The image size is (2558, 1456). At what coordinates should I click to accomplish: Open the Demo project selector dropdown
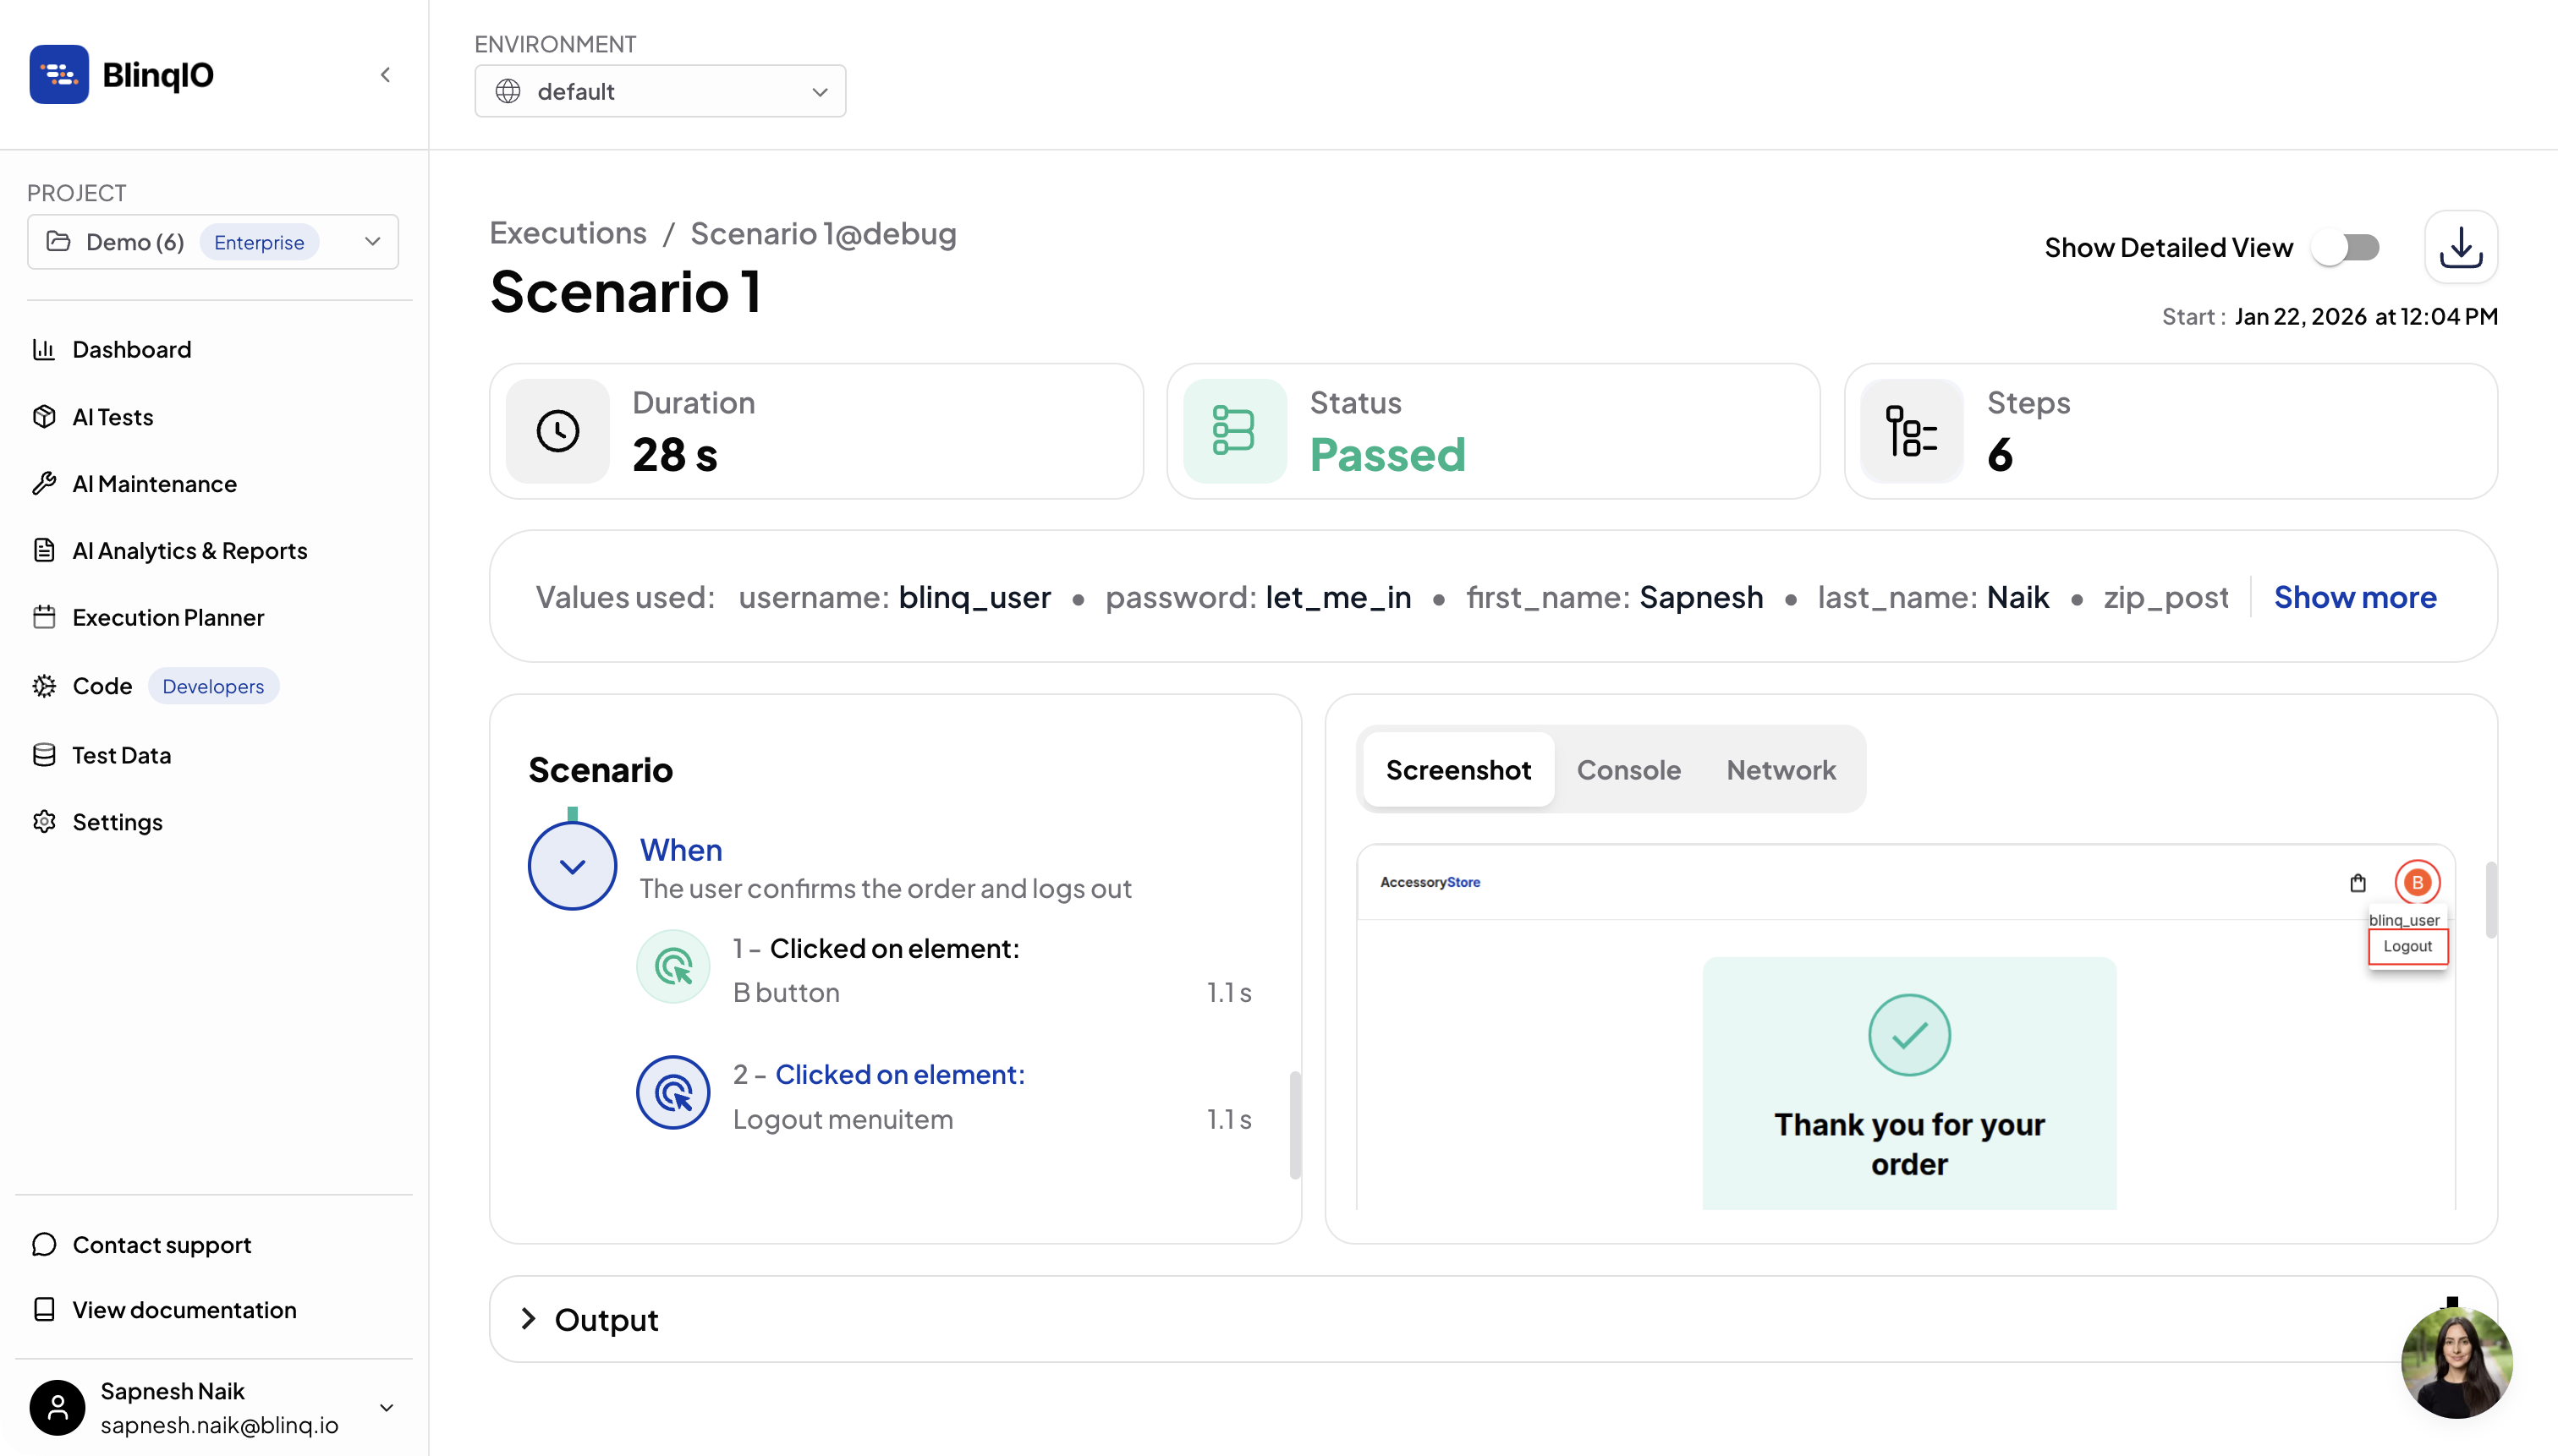click(213, 242)
